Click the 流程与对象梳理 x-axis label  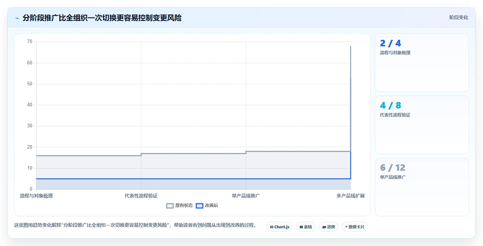click(x=36, y=196)
